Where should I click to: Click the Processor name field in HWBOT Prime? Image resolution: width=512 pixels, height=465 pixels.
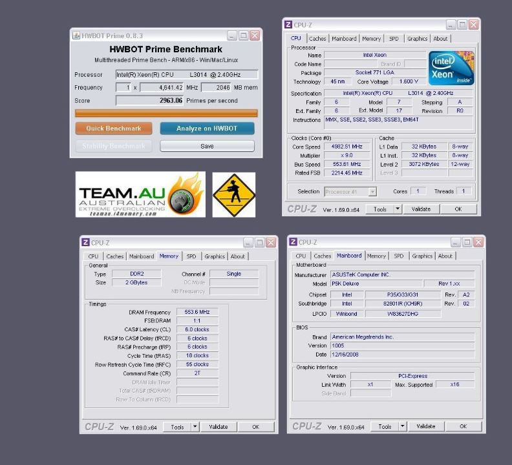[x=187, y=74]
